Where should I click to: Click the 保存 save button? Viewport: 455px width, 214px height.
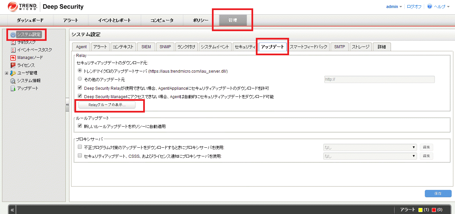click(438, 194)
